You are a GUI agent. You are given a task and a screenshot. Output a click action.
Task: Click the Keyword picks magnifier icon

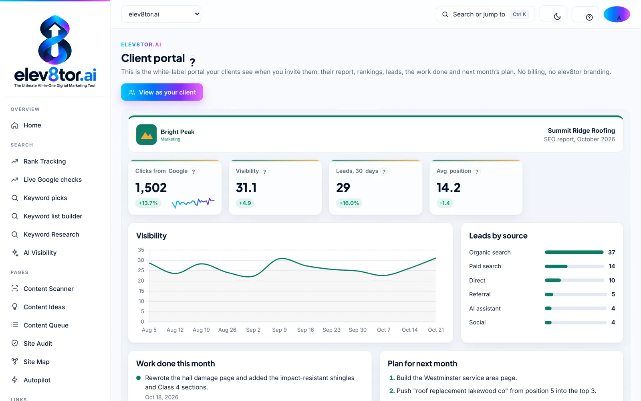click(15, 198)
